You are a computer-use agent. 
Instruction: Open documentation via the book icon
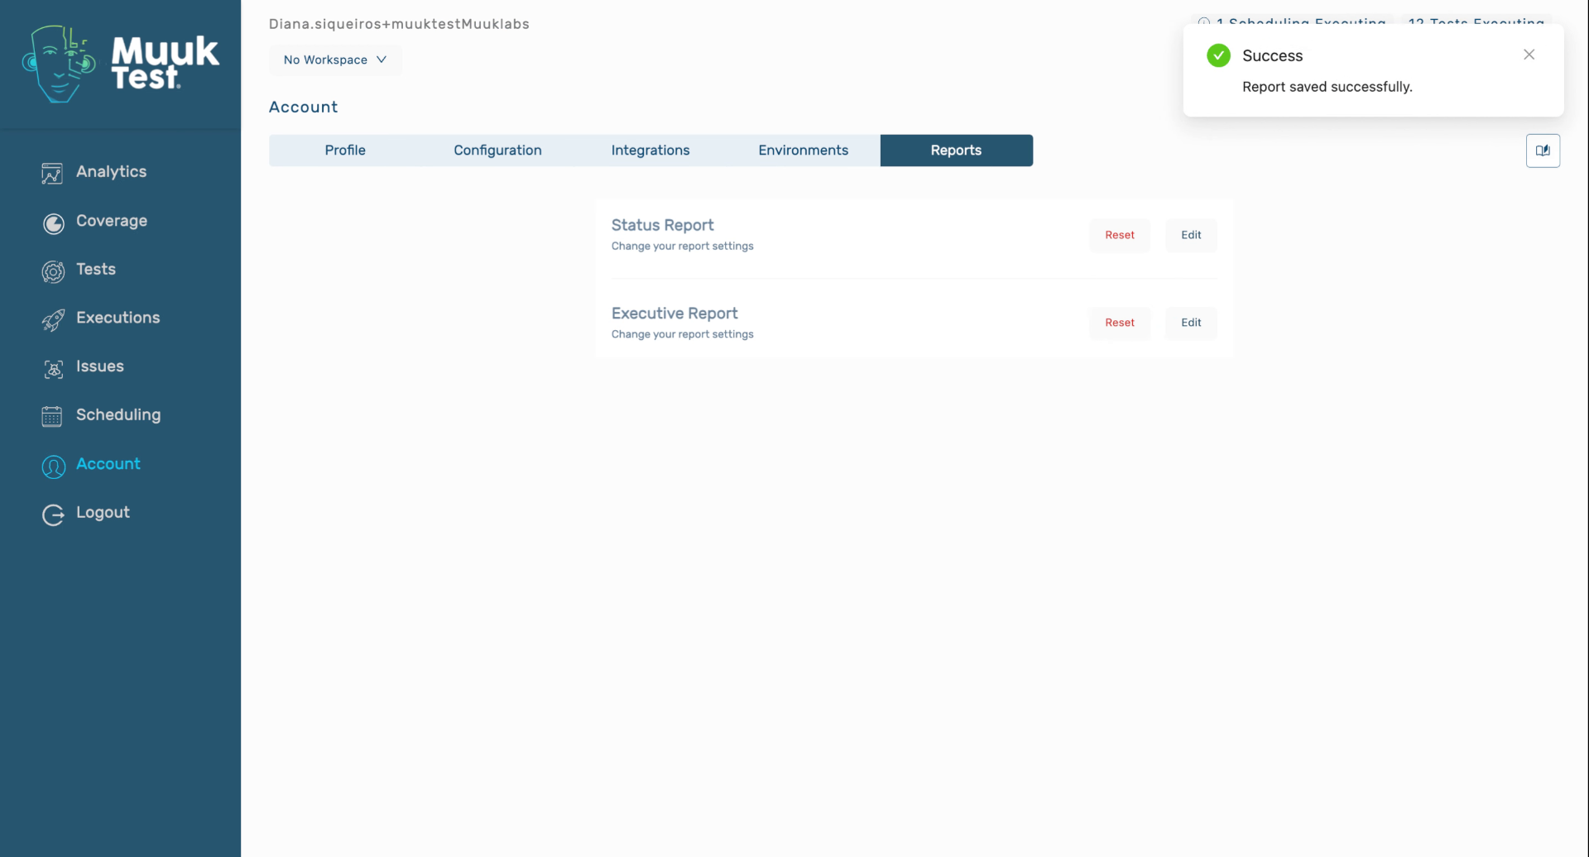click(x=1543, y=150)
